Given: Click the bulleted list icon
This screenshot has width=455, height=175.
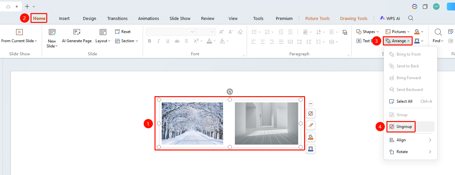Looking at the screenshot, I should (254, 32).
